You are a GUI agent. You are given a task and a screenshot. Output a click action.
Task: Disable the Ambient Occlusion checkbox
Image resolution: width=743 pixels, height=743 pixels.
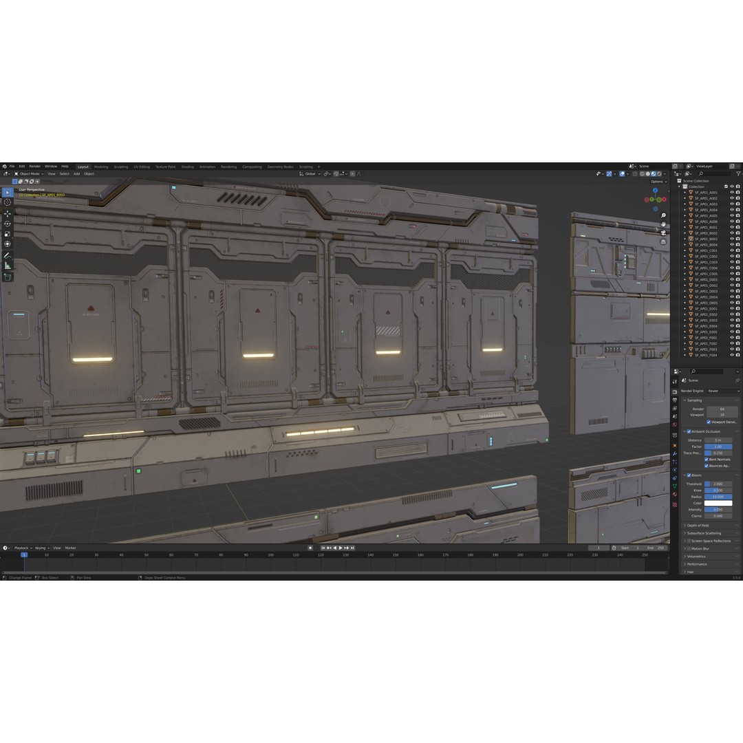[689, 431]
